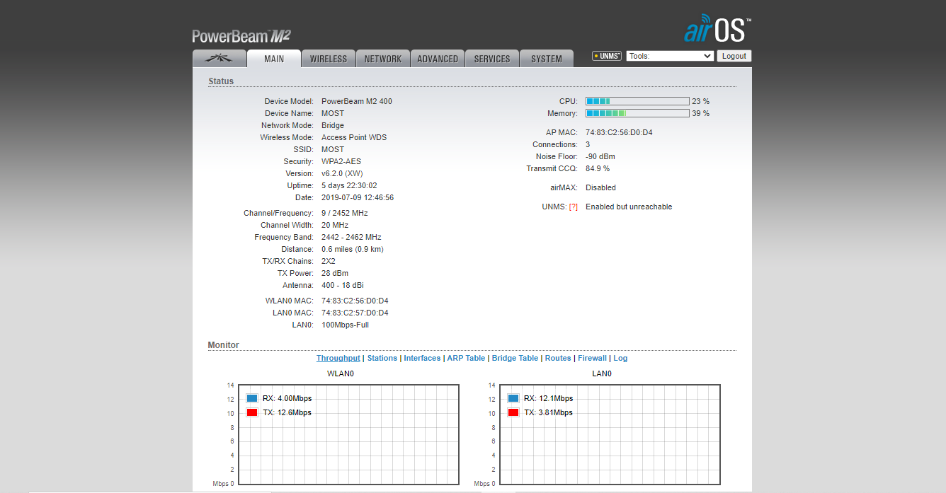Viewport: 946px width, 493px height.
Task: Click the Monitor section heading
Action: pos(224,345)
